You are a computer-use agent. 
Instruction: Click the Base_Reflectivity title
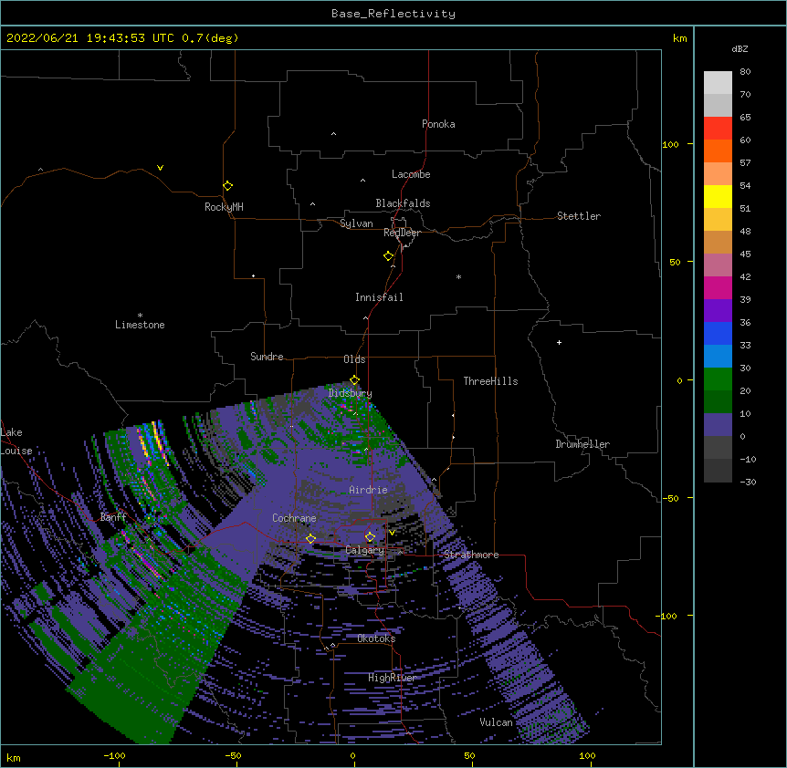393,14
